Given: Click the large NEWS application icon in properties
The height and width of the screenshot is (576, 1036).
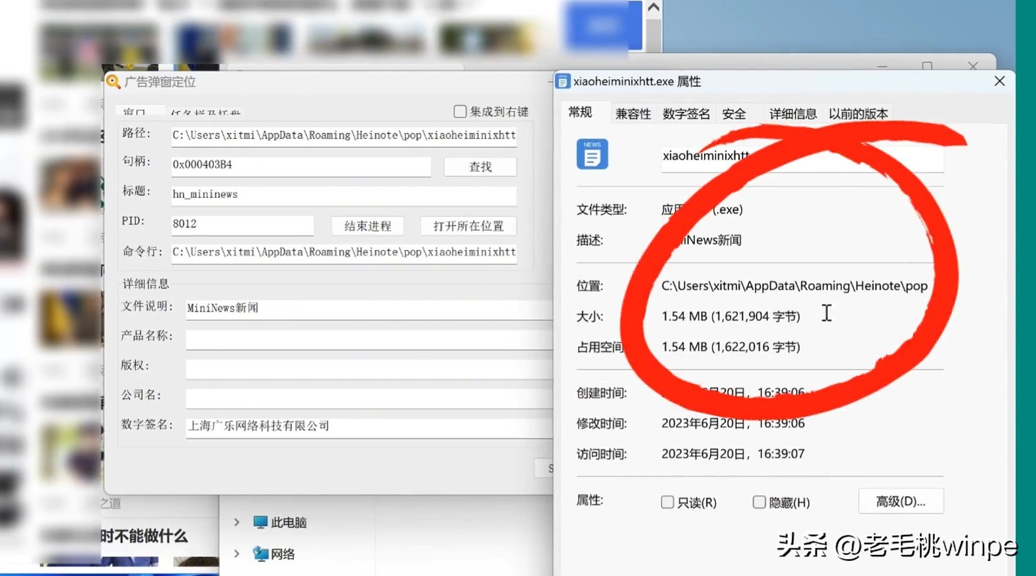Looking at the screenshot, I should pos(592,154).
